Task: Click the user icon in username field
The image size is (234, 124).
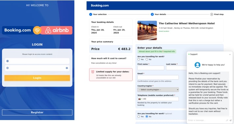Action: 8,61
